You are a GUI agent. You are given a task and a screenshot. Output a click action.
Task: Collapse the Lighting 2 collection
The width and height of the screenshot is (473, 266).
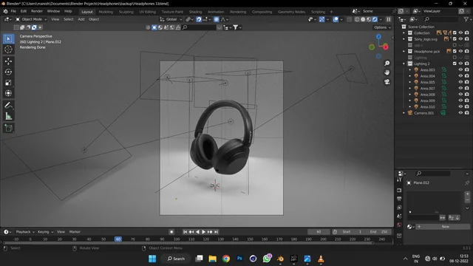tap(404, 64)
